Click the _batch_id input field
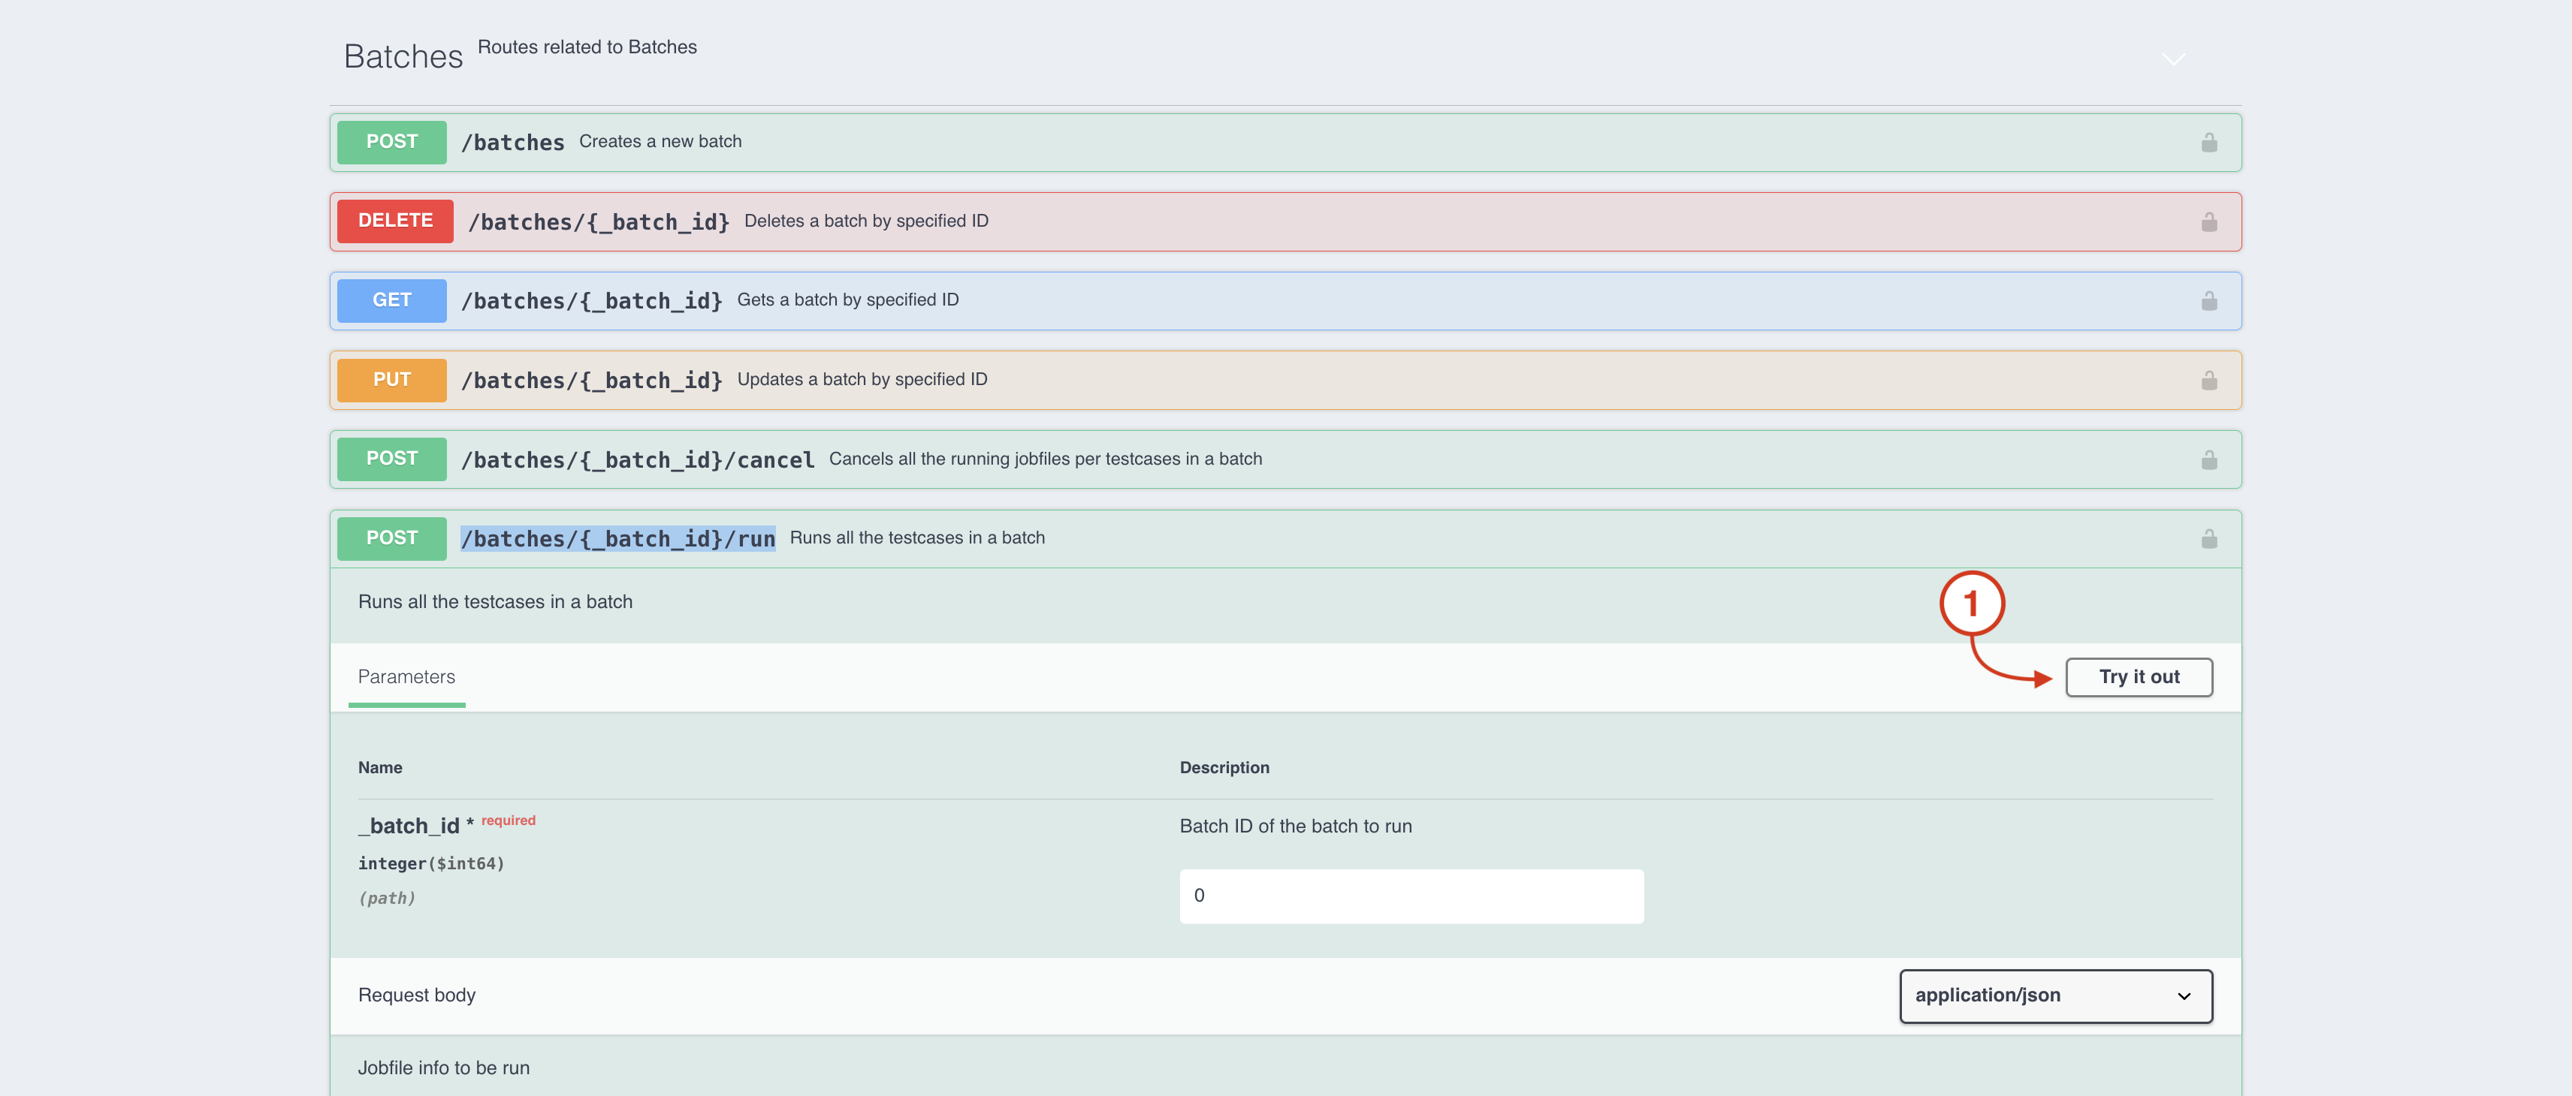This screenshot has height=1096, width=2572. 1411,896
